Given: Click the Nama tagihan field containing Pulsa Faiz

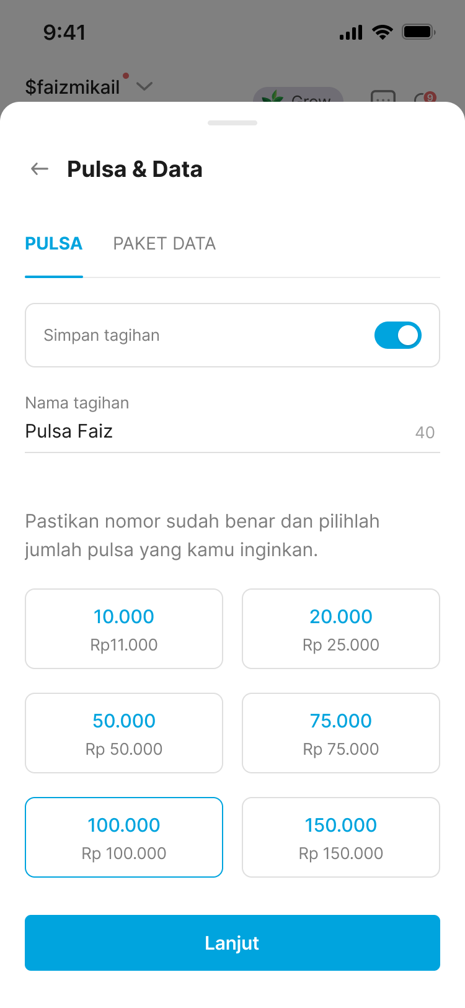Looking at the screenshot, I should [211, 431].
